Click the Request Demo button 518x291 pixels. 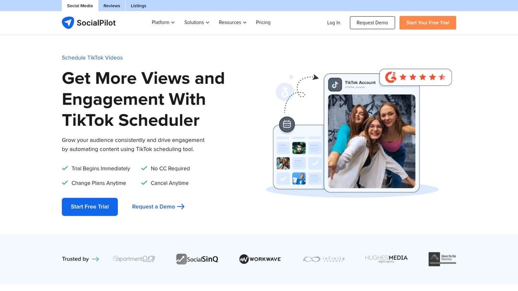372,23
